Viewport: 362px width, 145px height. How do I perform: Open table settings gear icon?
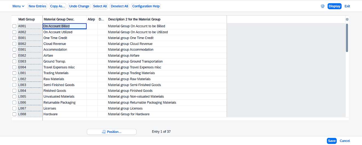coord(347,19)
